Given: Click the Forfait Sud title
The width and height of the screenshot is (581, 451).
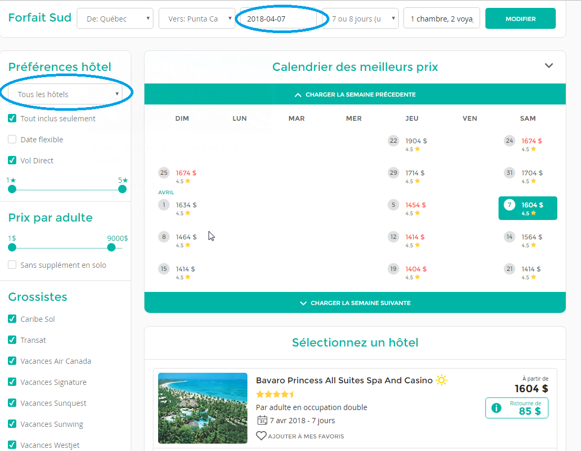Looking at the screenshot, I should (39, 17).
